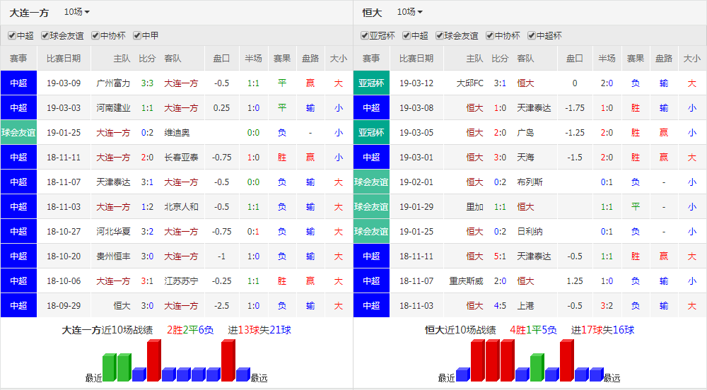Click the 比赛日期 header in 大连一方 table

pos(64,59)
